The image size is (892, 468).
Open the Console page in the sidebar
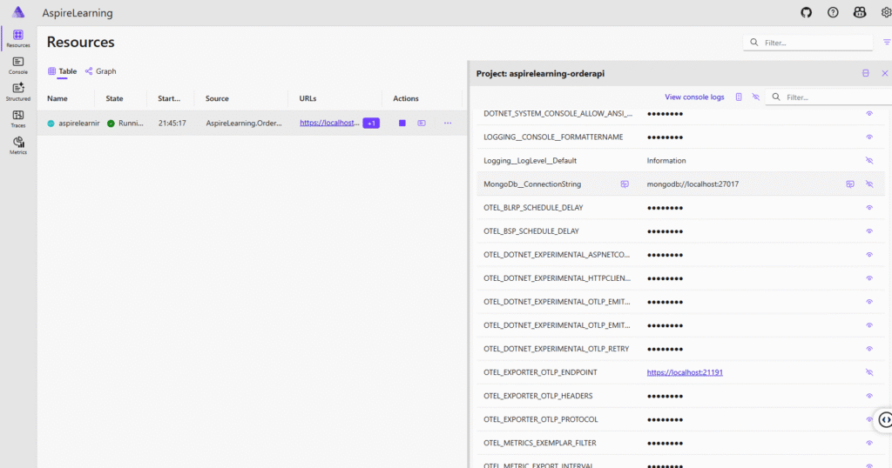(x=18, y=65)
